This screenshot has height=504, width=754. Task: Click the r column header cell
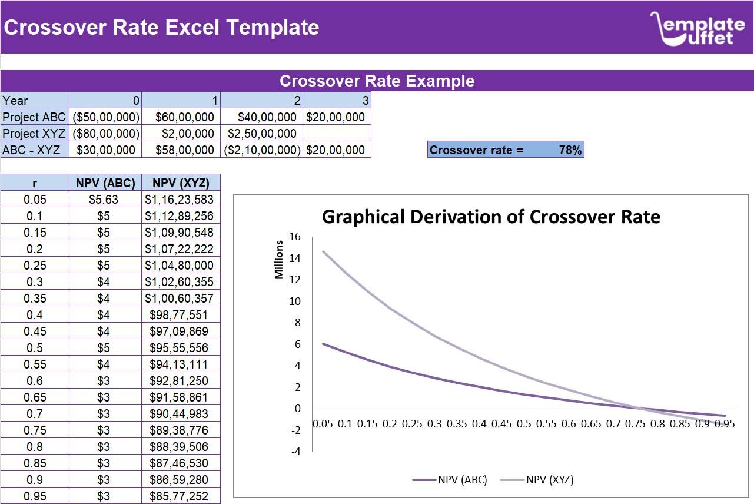34,183
